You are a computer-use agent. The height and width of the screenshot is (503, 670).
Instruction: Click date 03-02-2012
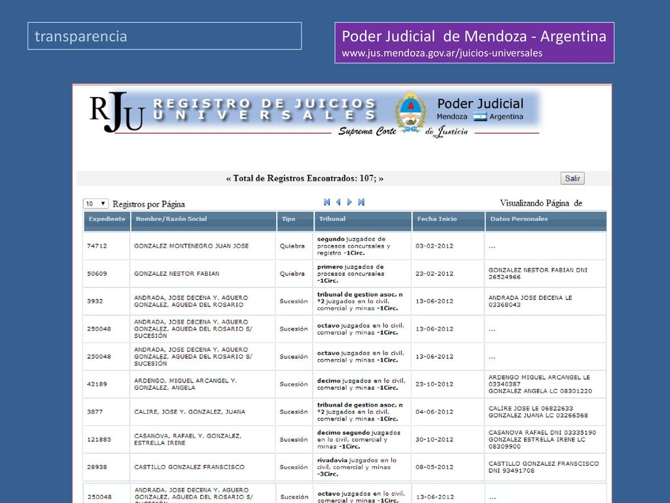[x=434, y=246]
